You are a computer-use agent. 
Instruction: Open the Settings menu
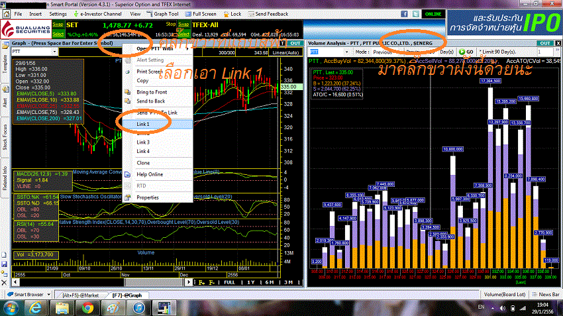click(58, 14)
